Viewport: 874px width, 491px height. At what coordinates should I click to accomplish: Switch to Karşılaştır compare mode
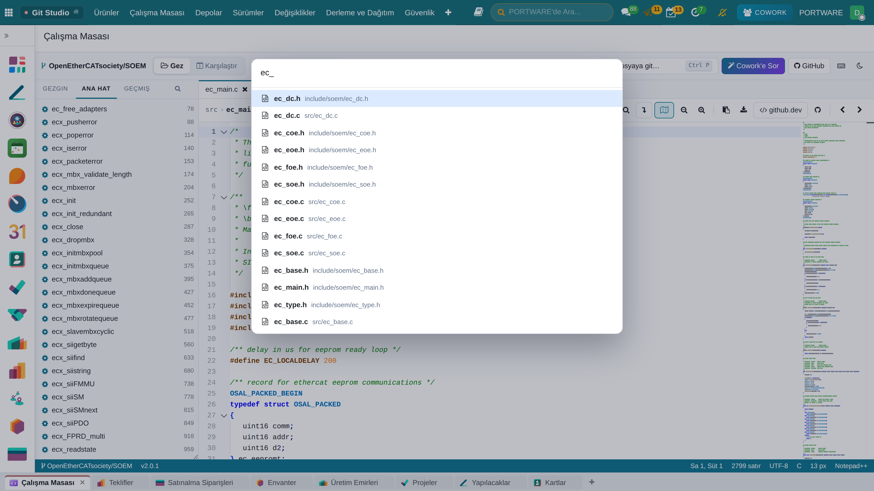(x=217, y=66)
